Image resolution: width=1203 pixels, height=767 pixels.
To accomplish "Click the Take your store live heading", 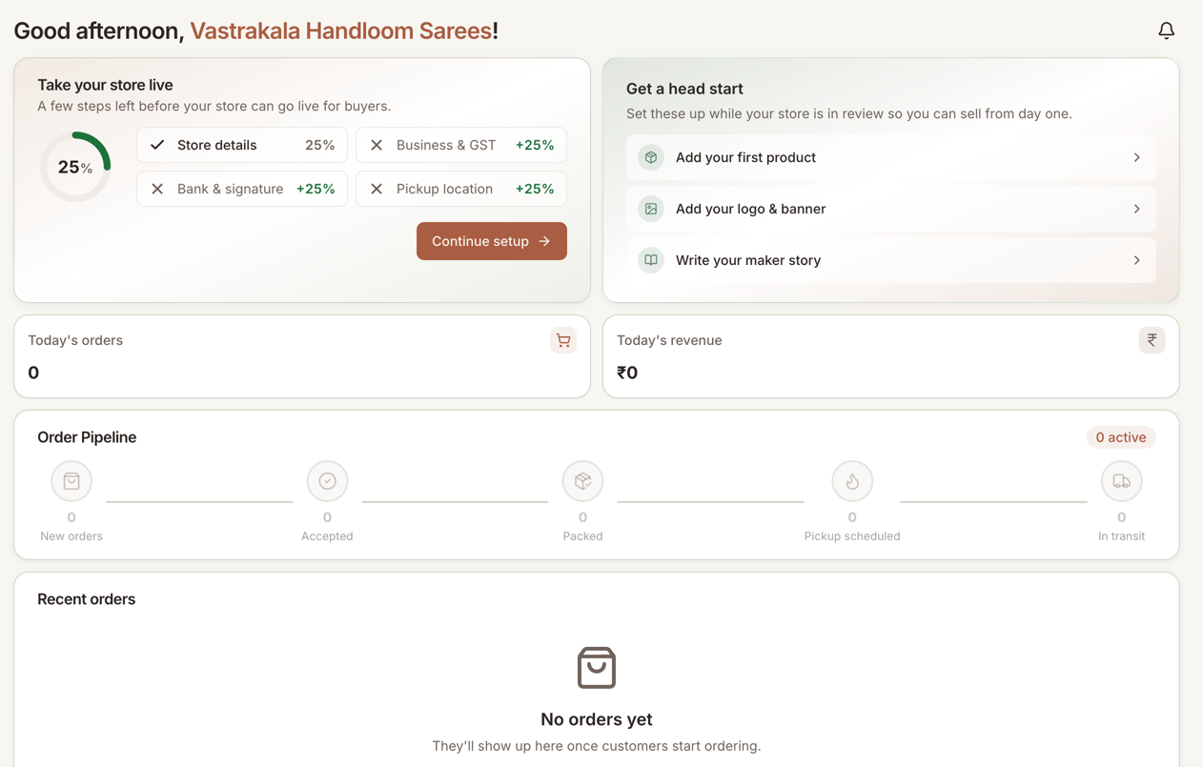I will click(105, 85).
